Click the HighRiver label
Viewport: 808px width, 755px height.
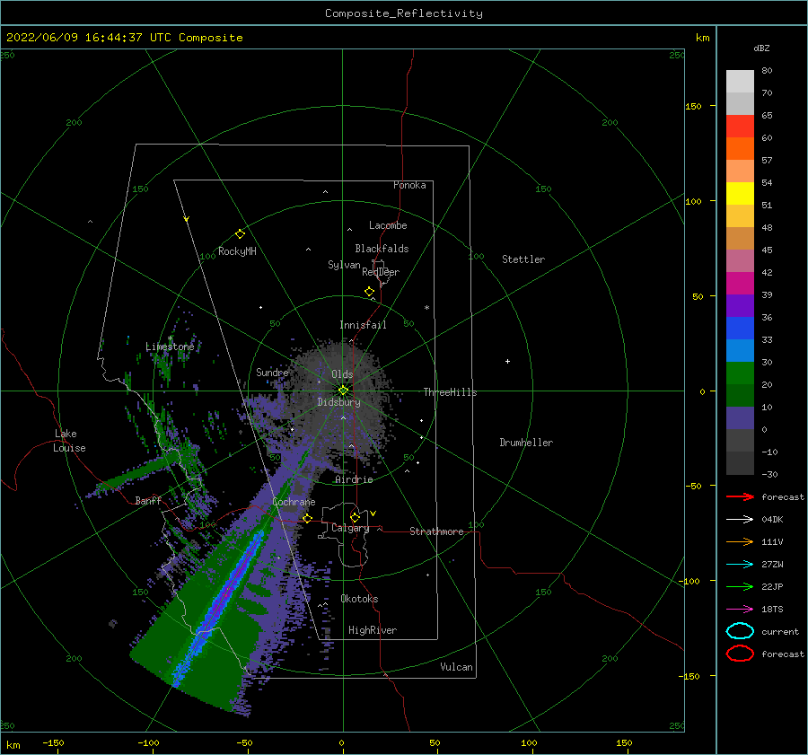click(373, 630)
